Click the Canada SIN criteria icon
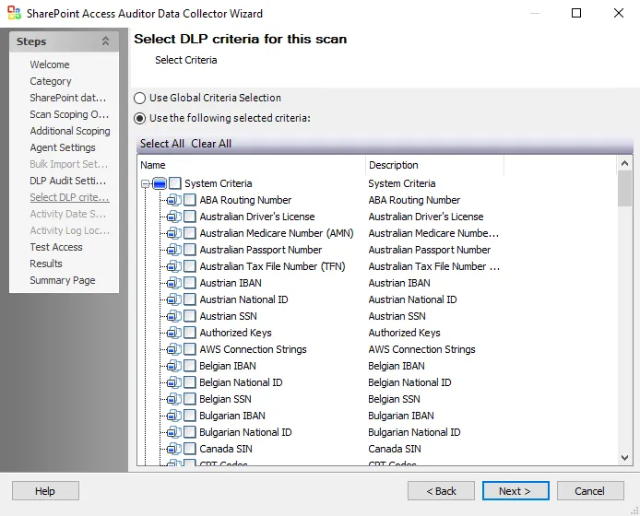Screen dimensions: 640x516 click(x=174, y=449)
